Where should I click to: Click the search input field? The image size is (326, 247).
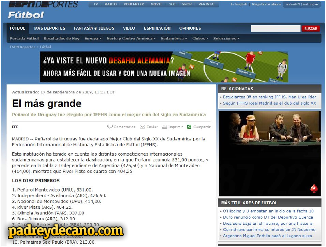275,28
